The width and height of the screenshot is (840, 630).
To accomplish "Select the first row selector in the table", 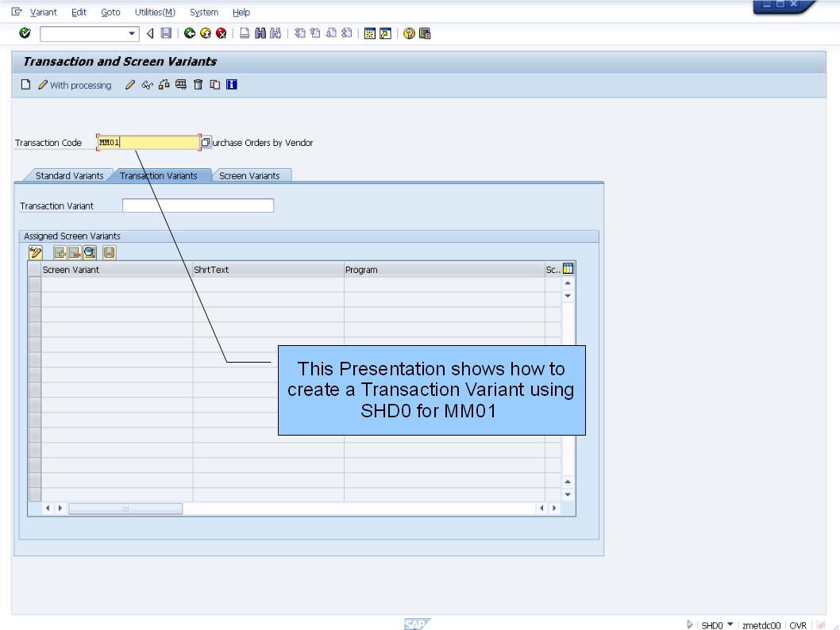I will coord(35,284).
